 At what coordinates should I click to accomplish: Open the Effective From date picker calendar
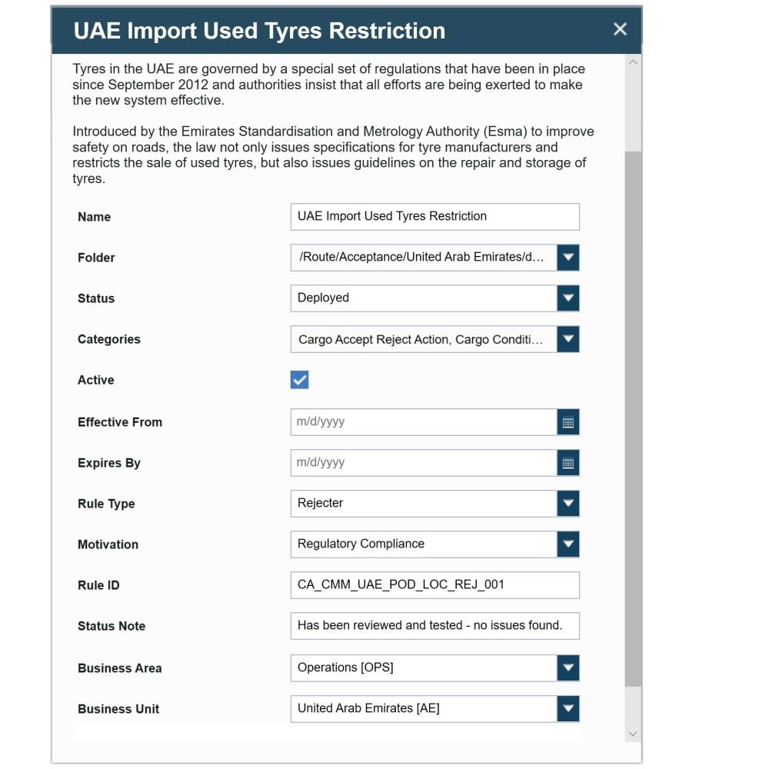(568, 422)
